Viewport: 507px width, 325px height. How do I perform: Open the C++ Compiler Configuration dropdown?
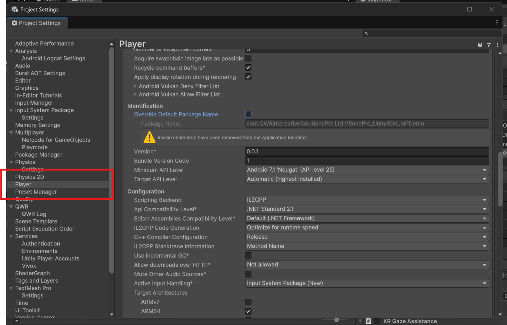click(x=367, y=237)
